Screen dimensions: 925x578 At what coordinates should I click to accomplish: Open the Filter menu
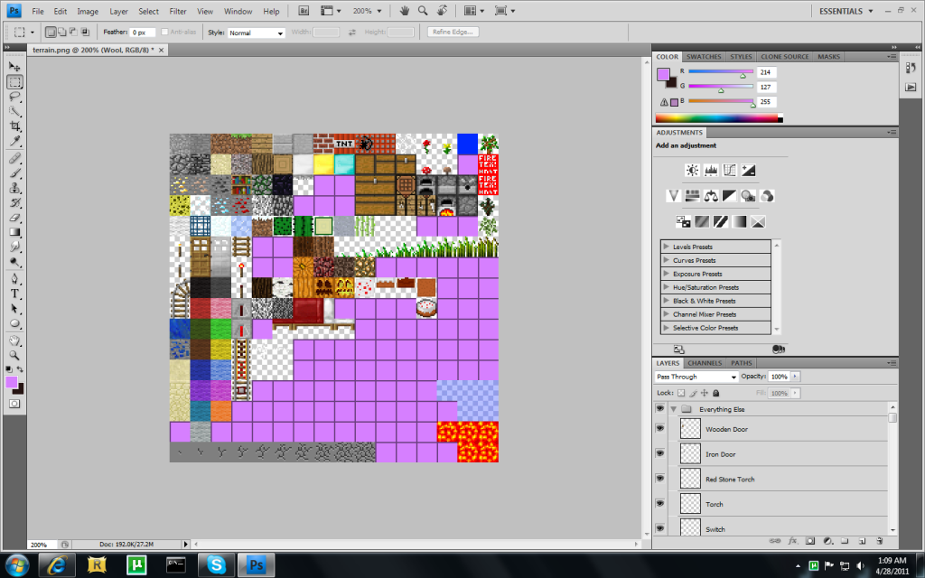pyautogui.click(x=178, y=11)
